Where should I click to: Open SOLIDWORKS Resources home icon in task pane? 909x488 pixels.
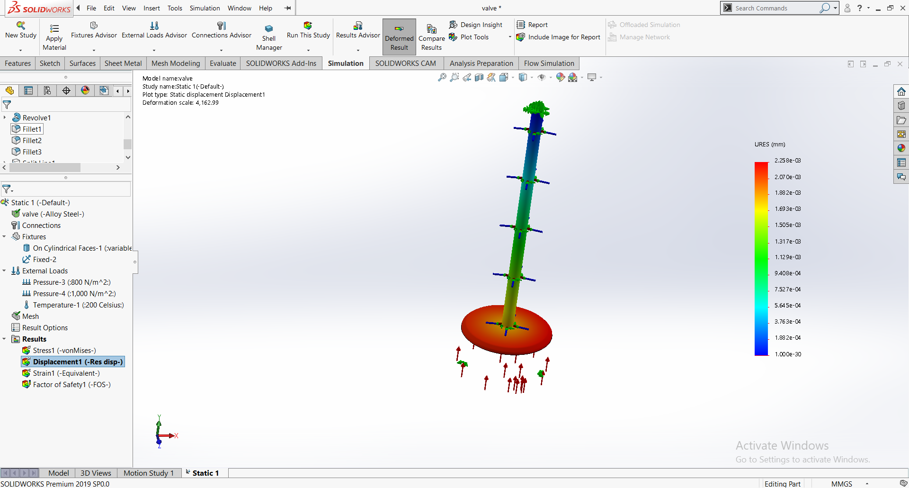901,91
